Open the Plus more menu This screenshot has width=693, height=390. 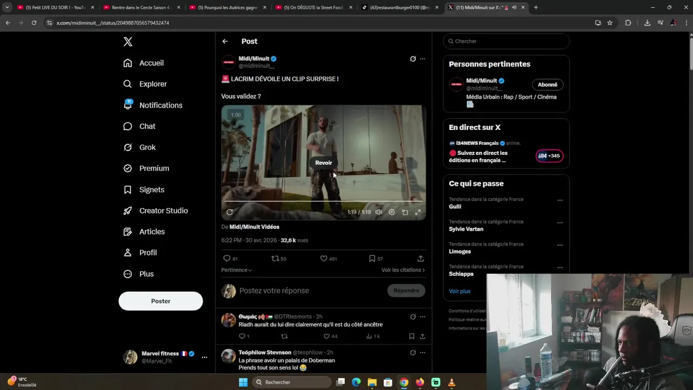pyautogui.click(x=139, y=274)
